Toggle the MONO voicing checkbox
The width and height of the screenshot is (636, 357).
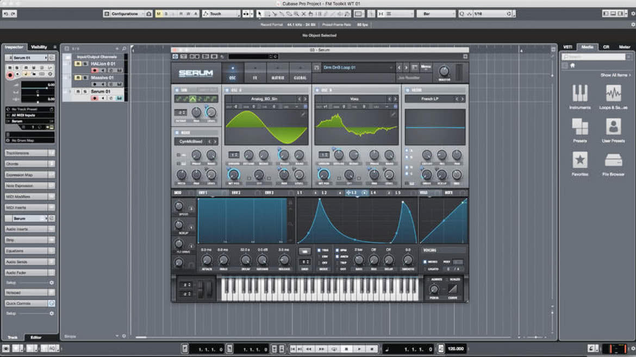click(x=425, y=262)
